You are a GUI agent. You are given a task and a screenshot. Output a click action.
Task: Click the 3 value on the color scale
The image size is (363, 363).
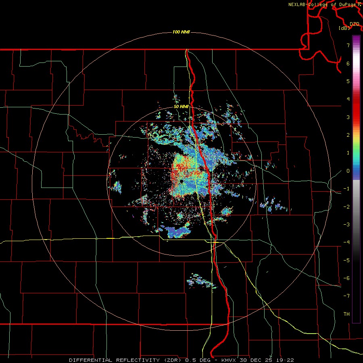point(348,117)
